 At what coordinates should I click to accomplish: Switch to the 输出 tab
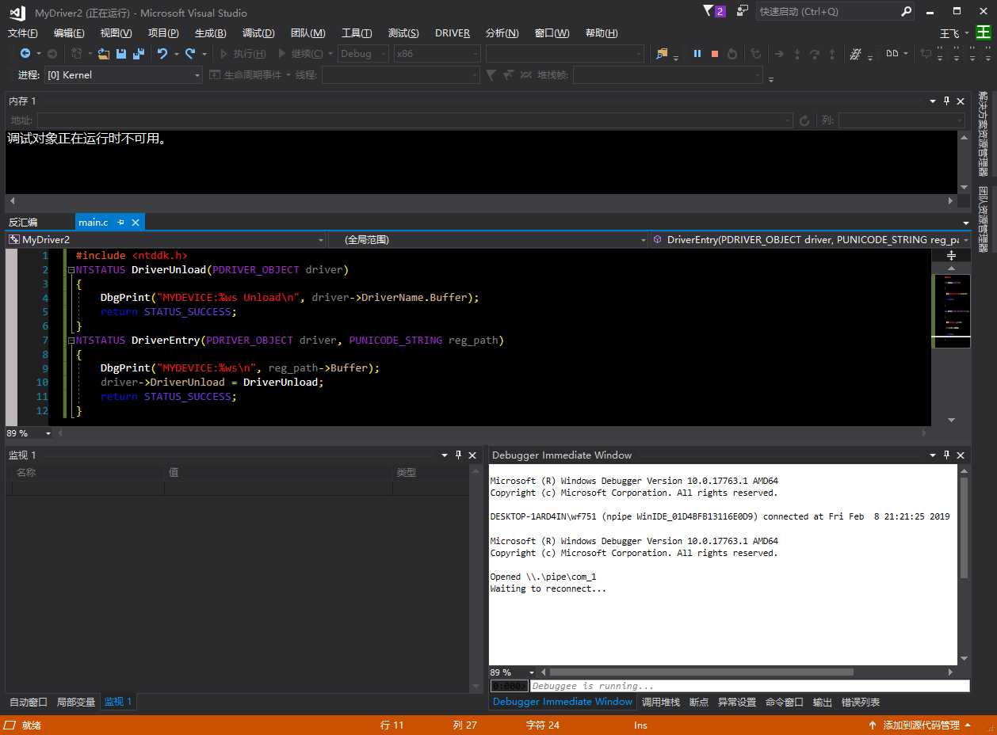(x=823, y=702)
